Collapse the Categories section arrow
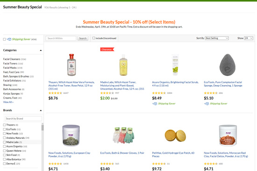The height and width of the screenshot is (171, 257). [x=41, y=50]
